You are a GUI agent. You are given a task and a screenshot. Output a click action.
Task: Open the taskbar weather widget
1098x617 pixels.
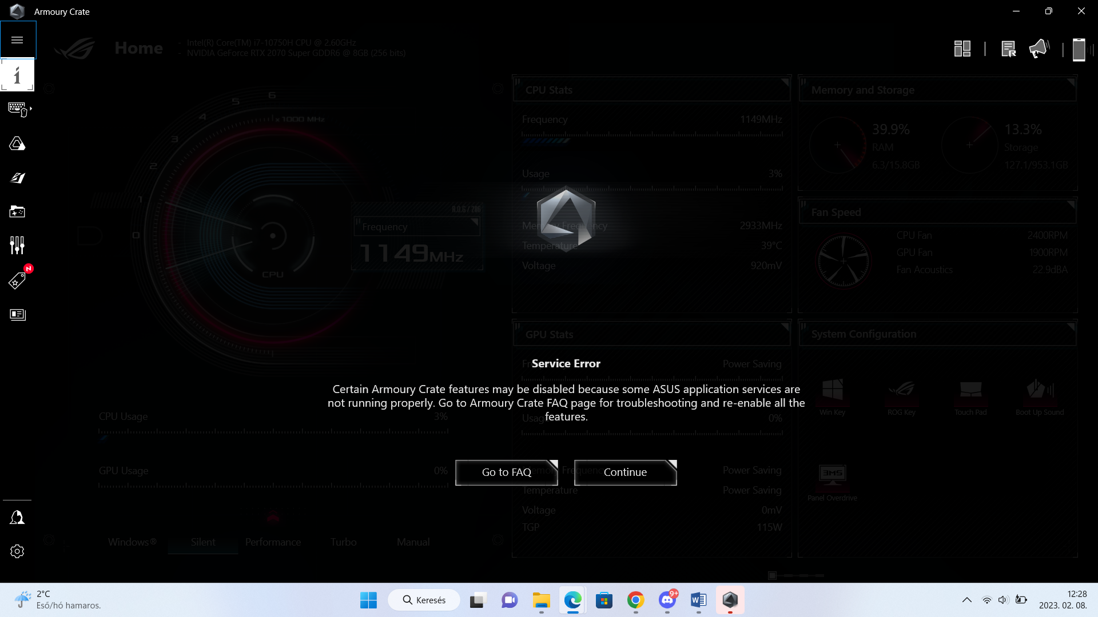(57, 600)
